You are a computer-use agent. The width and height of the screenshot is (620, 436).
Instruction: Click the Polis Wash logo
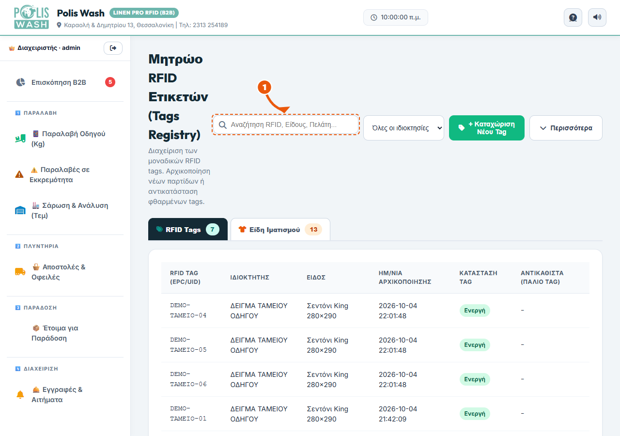point(31,17)
